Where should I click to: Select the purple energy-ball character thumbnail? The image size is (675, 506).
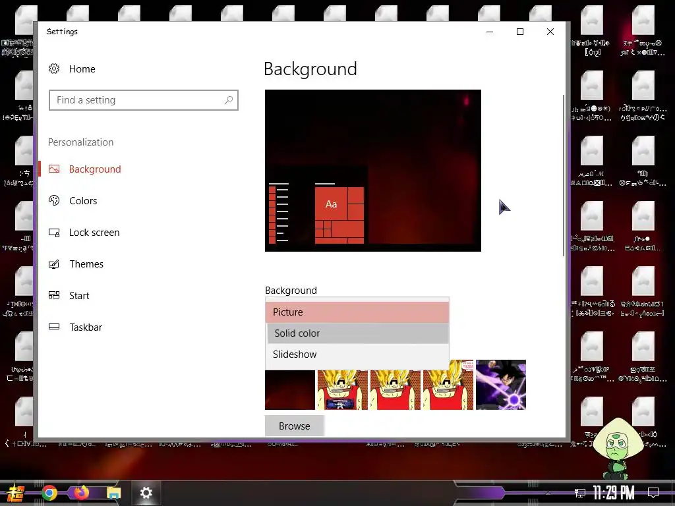click(501, 385)
